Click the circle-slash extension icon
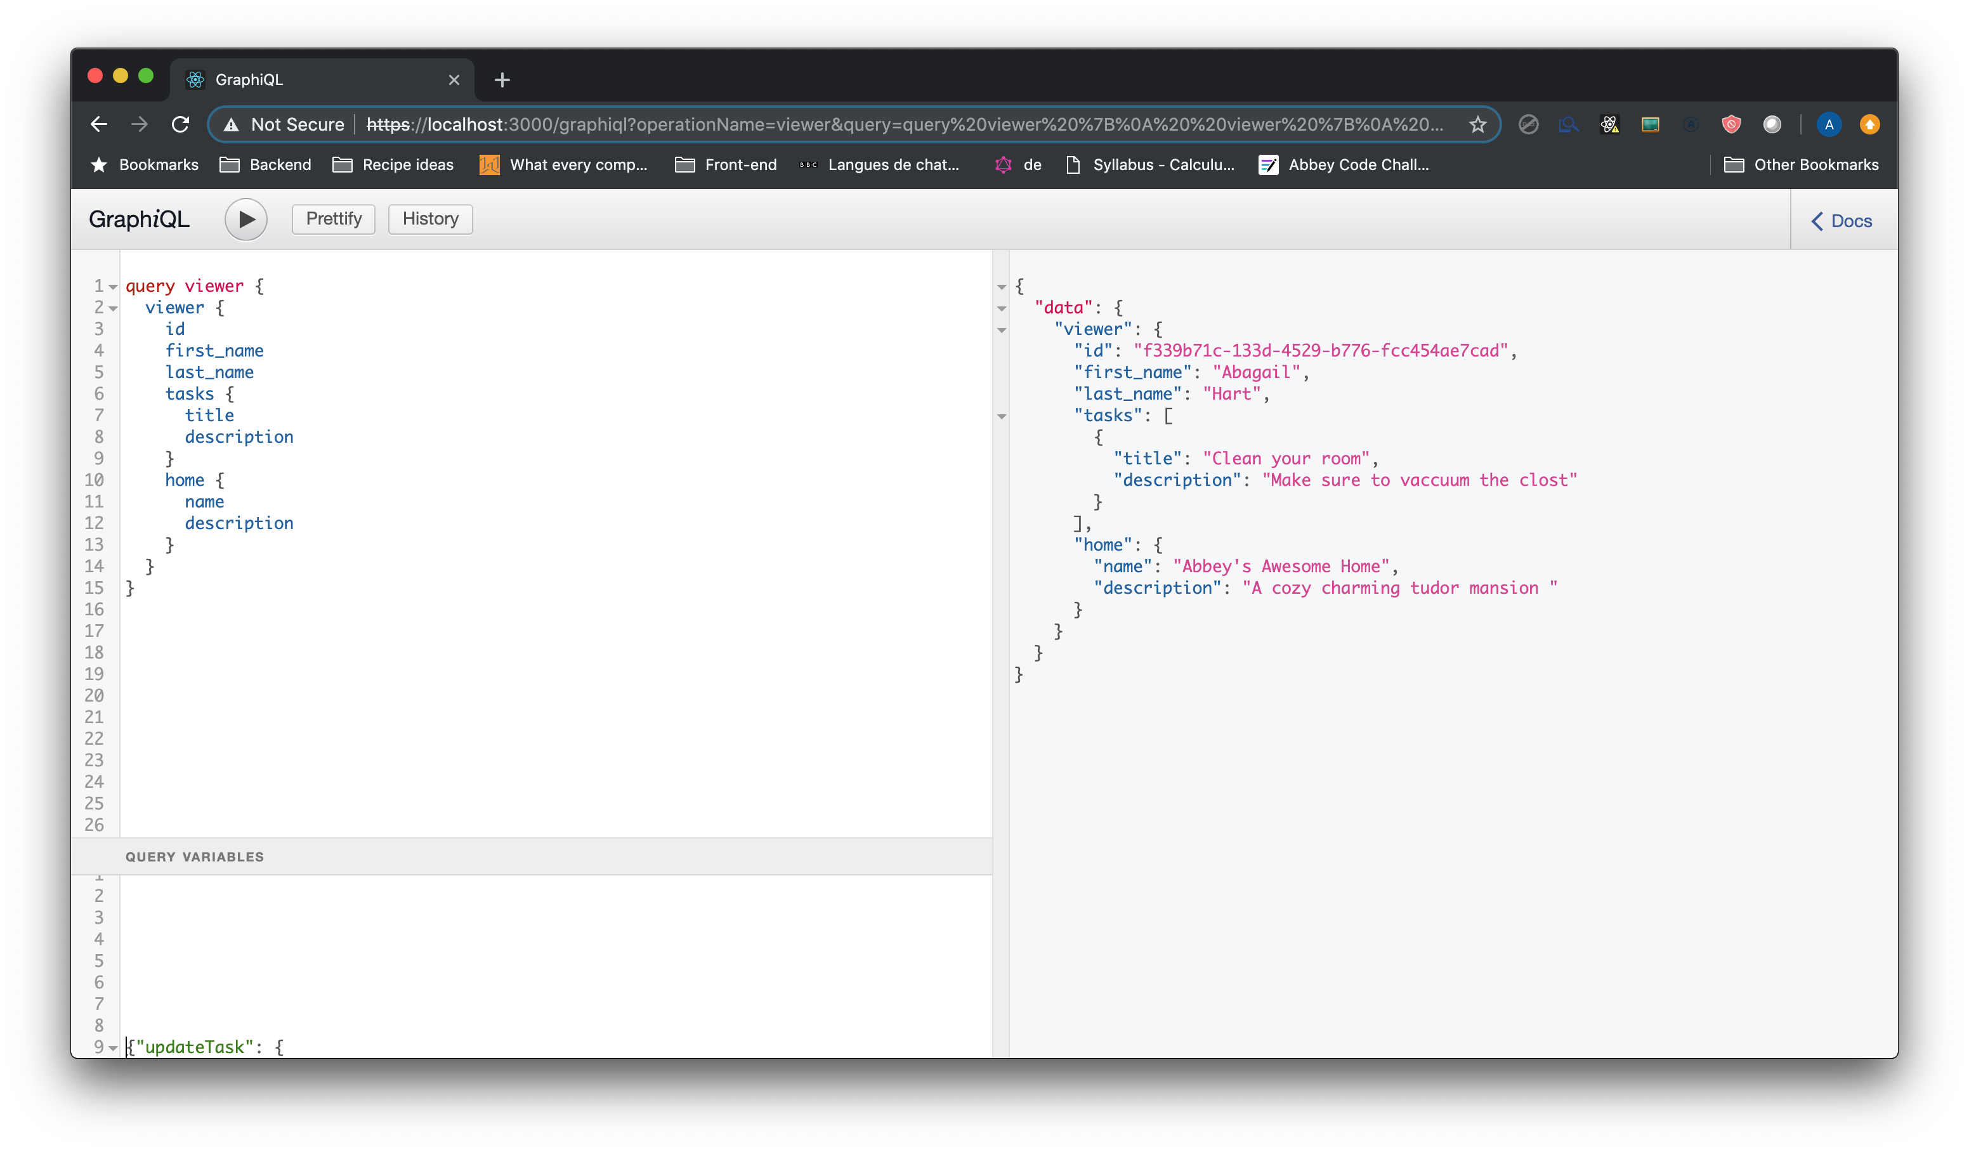 (x=1528, y=124)
